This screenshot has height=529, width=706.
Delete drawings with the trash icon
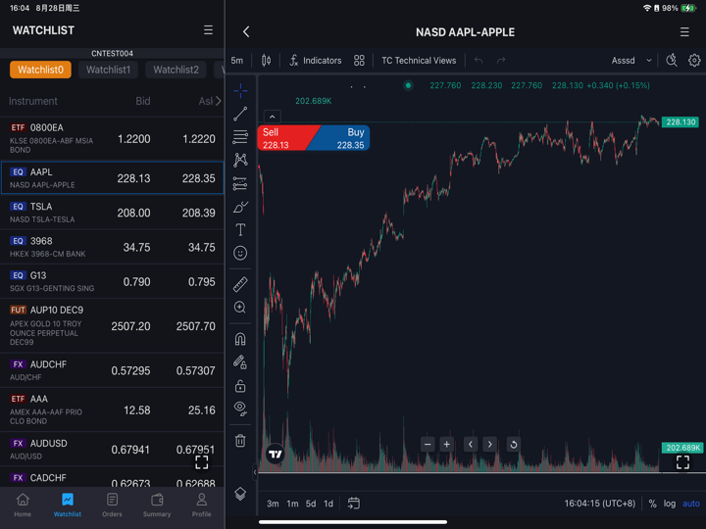240,441
